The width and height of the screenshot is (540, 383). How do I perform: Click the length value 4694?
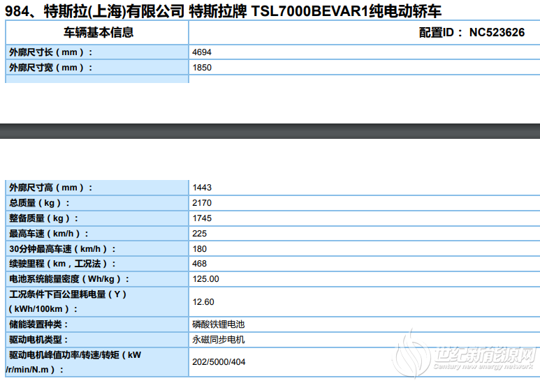tap(202, 52)
